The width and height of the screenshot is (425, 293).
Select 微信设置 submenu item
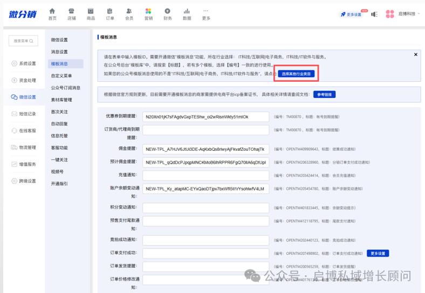coord(59,40)
